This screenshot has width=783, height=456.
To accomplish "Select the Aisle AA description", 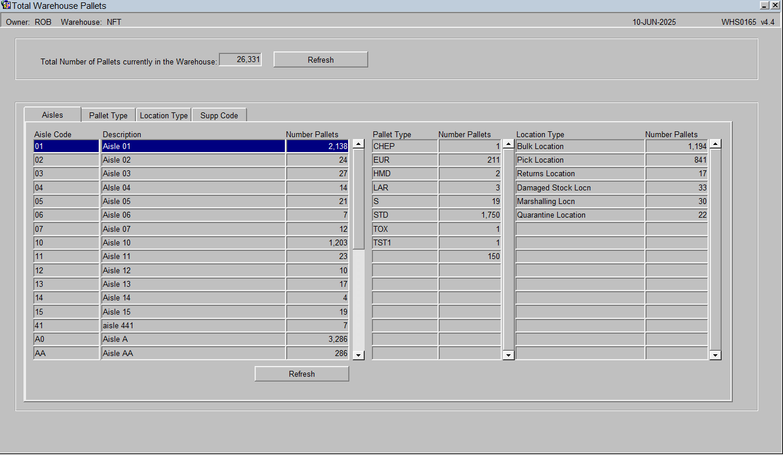I will tap(193, 353).
